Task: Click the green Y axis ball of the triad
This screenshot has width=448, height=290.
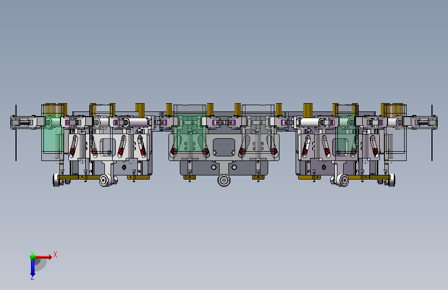Action: (33, 257)
